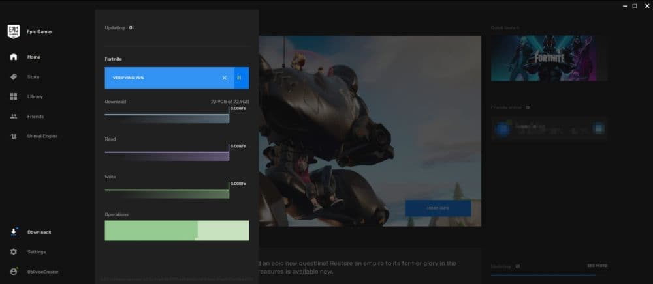Screen dimensions: 653x284
Task: Open the OblivionCreator account label
Action: click(43, 272)
